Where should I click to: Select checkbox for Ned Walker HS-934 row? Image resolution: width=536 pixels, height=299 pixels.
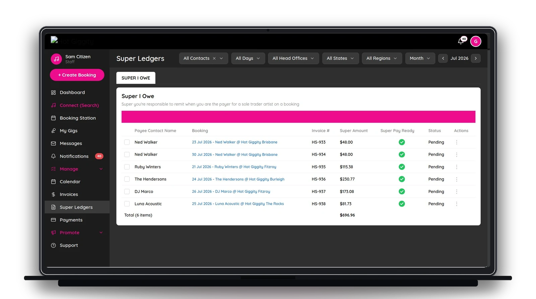(x=127, y=155)
